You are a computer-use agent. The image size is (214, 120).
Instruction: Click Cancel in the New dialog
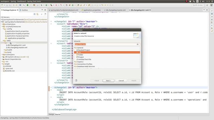coord(121,81)
